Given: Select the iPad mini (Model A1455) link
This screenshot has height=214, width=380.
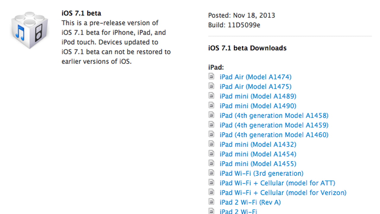Looking at the screenshot, I should click(x=258, y=163).
